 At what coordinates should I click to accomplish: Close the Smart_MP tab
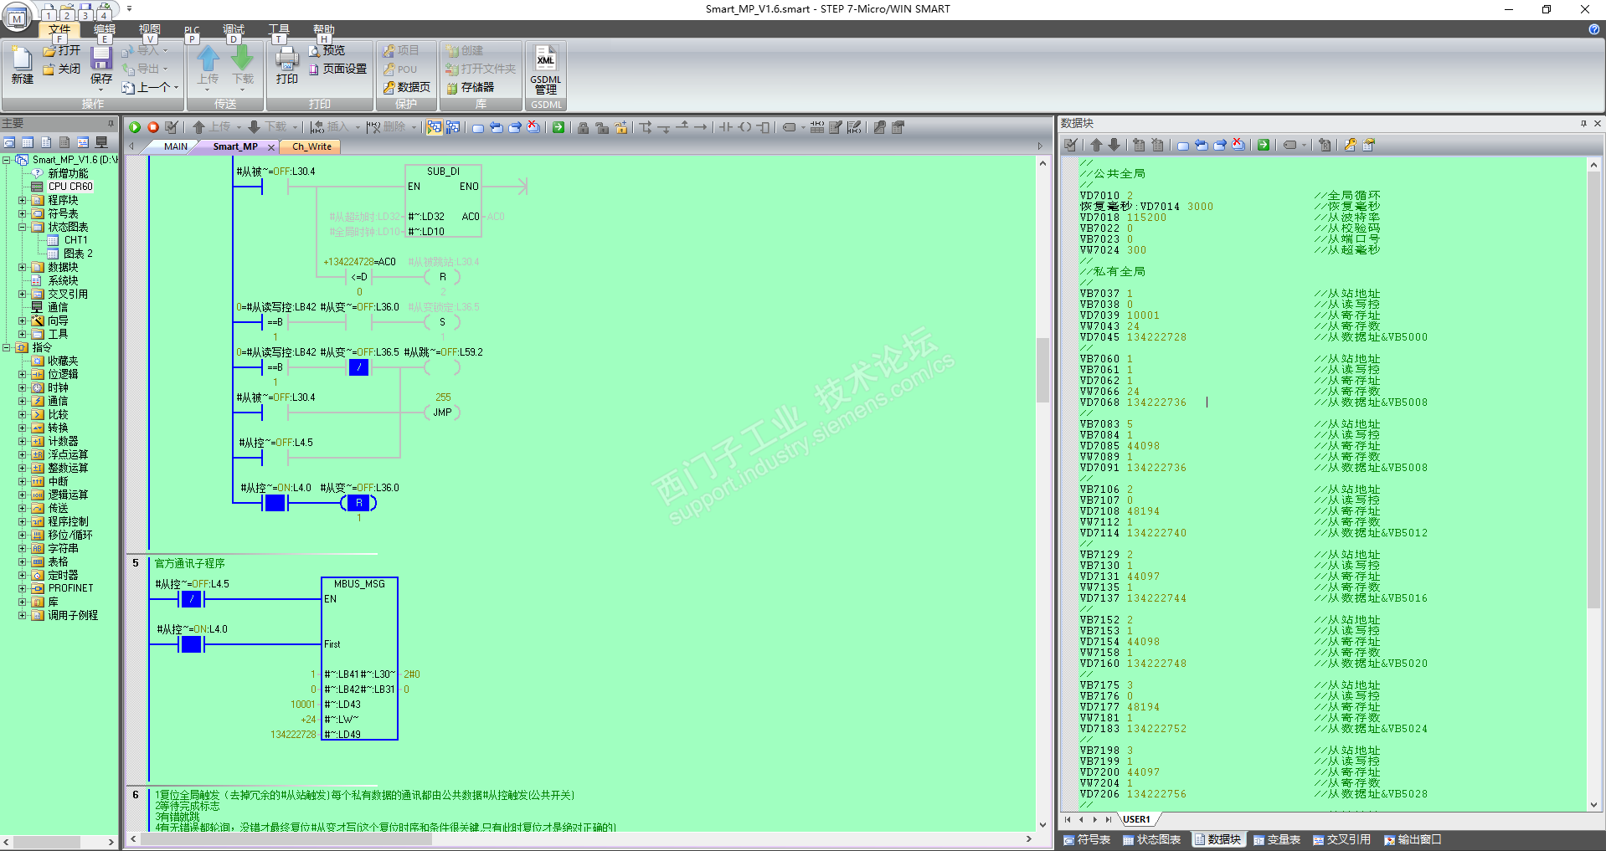pos(270,147)
